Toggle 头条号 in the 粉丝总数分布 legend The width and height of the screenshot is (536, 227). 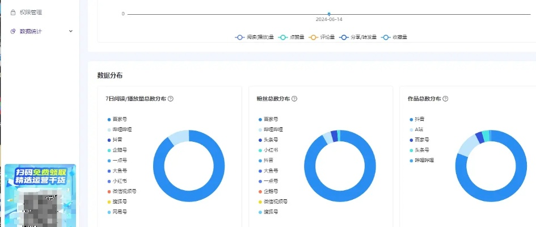tap(271, 140)
